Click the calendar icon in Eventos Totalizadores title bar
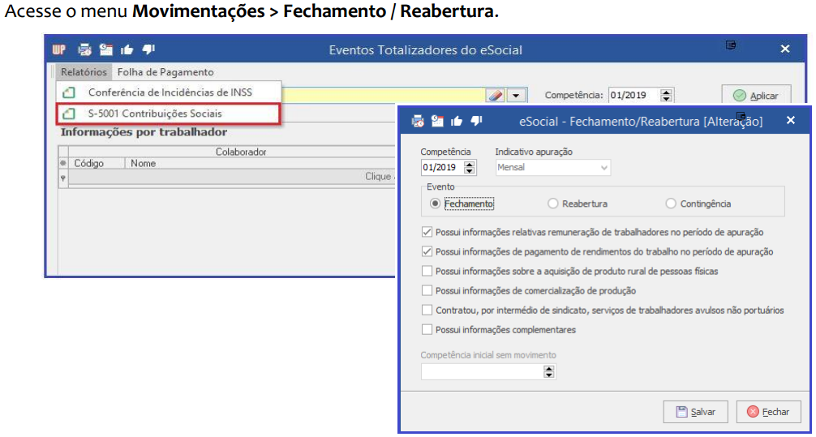 [106, 49]
